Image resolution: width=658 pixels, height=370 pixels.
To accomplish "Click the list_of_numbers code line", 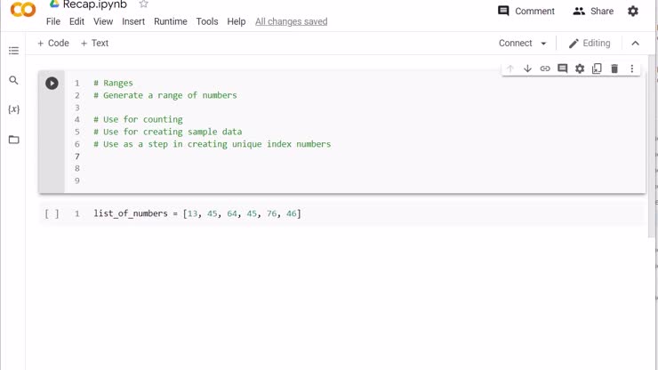I will 197,213.
